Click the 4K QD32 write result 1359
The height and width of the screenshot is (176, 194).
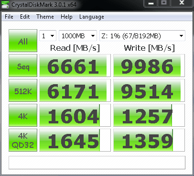click(x=149, y=140)
